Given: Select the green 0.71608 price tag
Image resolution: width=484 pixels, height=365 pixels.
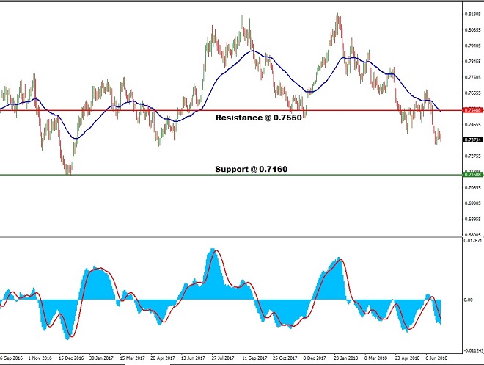Looking at the screenshot, I should point(472,175).
